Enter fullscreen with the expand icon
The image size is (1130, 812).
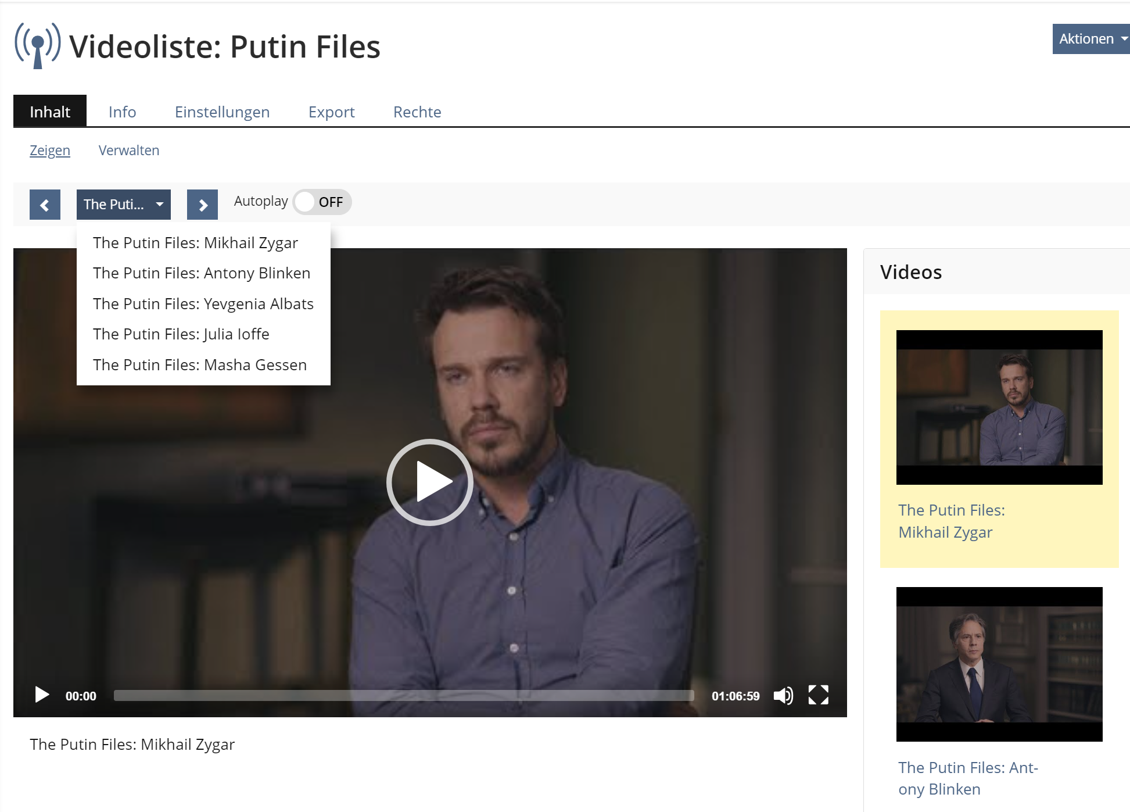[818, 695]
